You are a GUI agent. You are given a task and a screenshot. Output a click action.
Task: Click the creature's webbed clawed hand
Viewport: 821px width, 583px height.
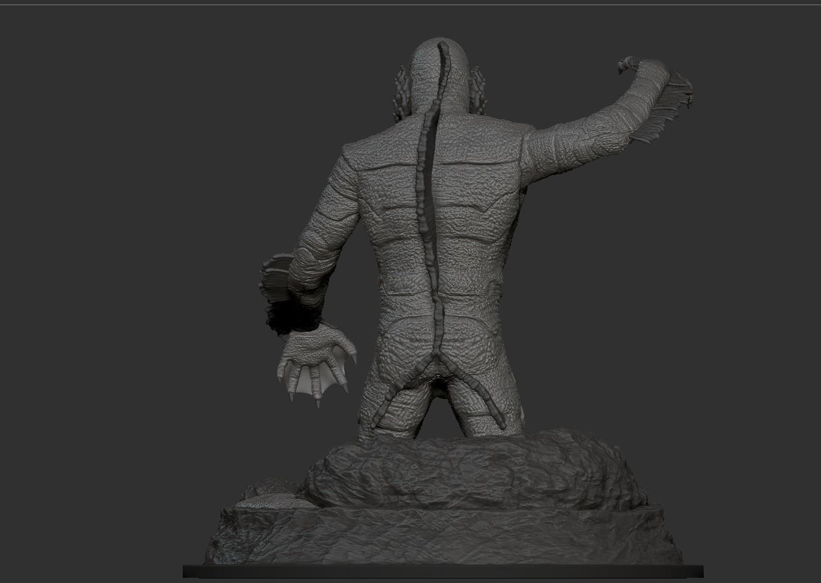tap(316, 365)
